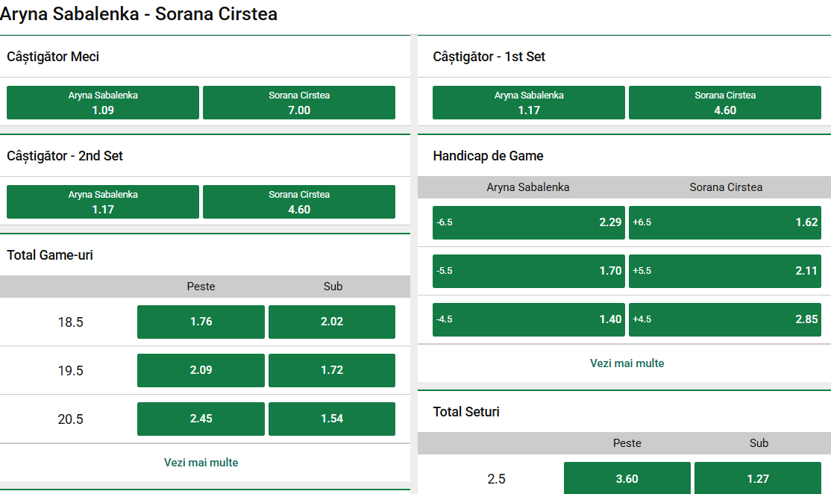Image resolution: width=831 pixels, height=494 pixels.
Task: Bet Peste 2.5 total sets at 3.60
Action: (627, 478)
